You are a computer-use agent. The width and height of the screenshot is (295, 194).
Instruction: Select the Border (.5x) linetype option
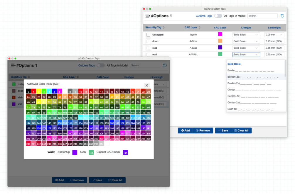pos(255,77)
